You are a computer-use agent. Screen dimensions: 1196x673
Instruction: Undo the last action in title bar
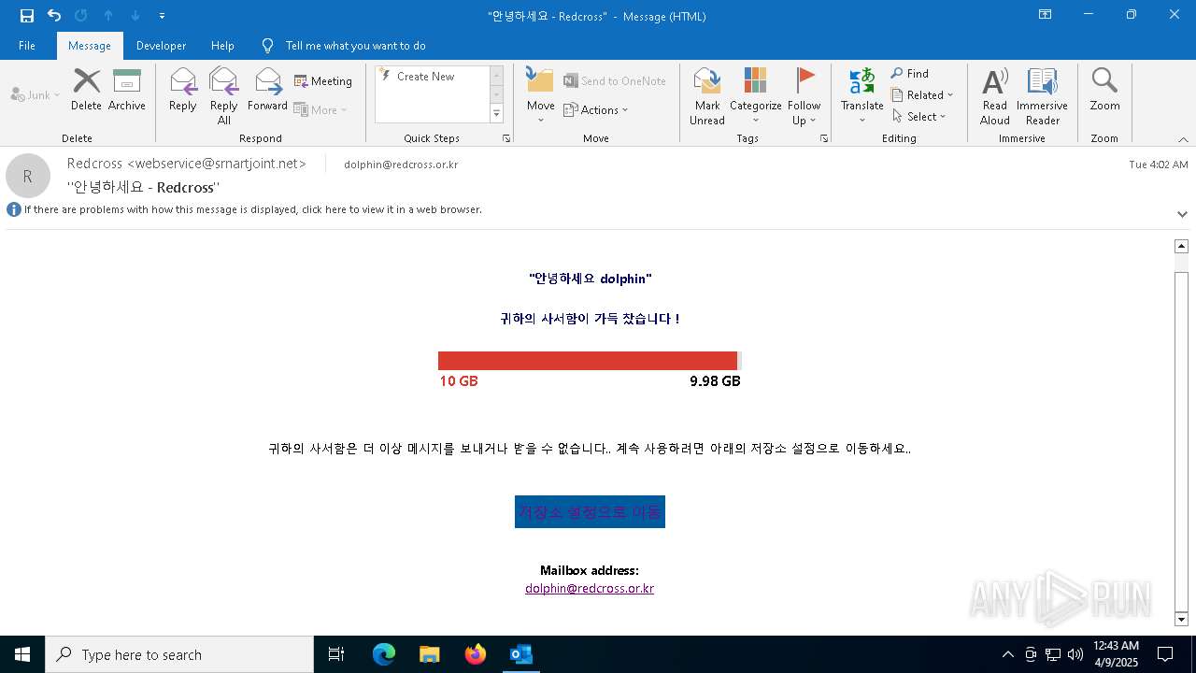coord(54,16)
